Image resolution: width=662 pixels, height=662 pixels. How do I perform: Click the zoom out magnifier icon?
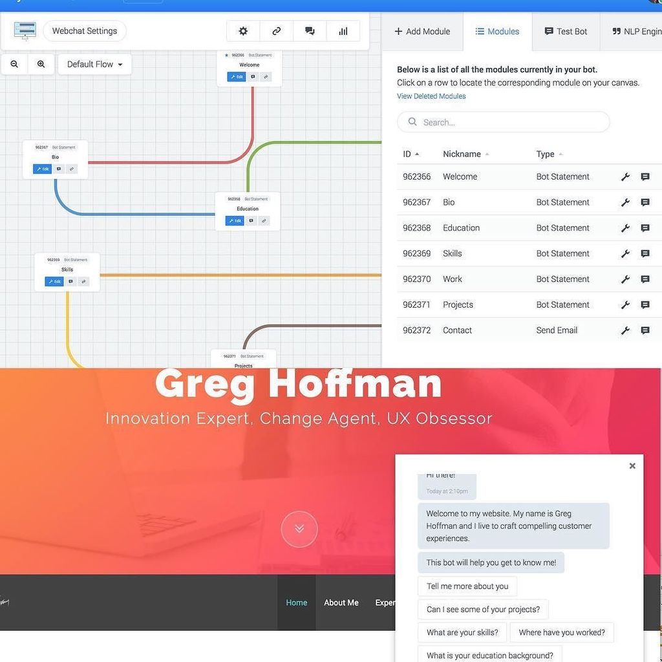(x=14, y=64)
